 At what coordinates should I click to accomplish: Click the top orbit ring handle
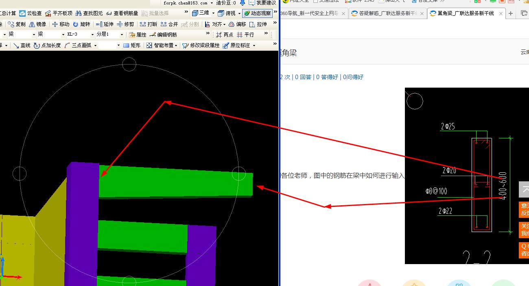click(129, 65)
